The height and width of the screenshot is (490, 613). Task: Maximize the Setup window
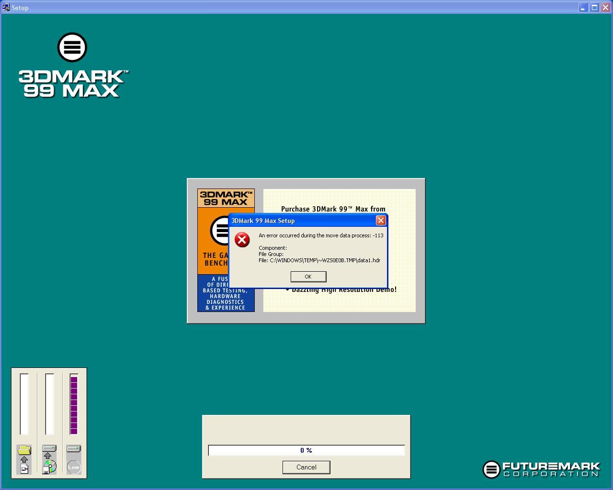click(594, 8)
